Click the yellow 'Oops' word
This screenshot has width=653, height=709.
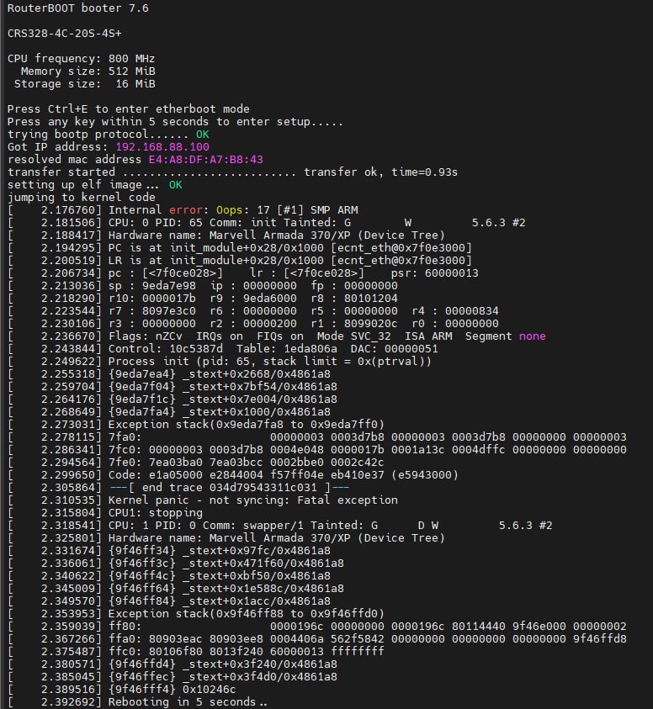tap(229, 209)
